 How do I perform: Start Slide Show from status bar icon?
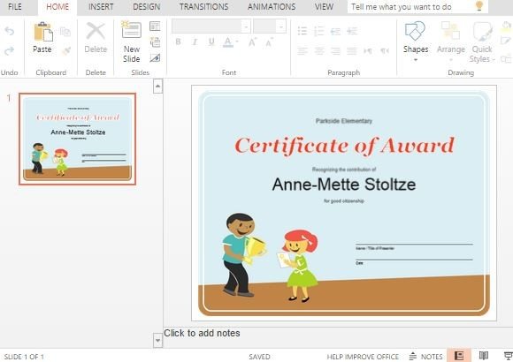click(508, 356)
